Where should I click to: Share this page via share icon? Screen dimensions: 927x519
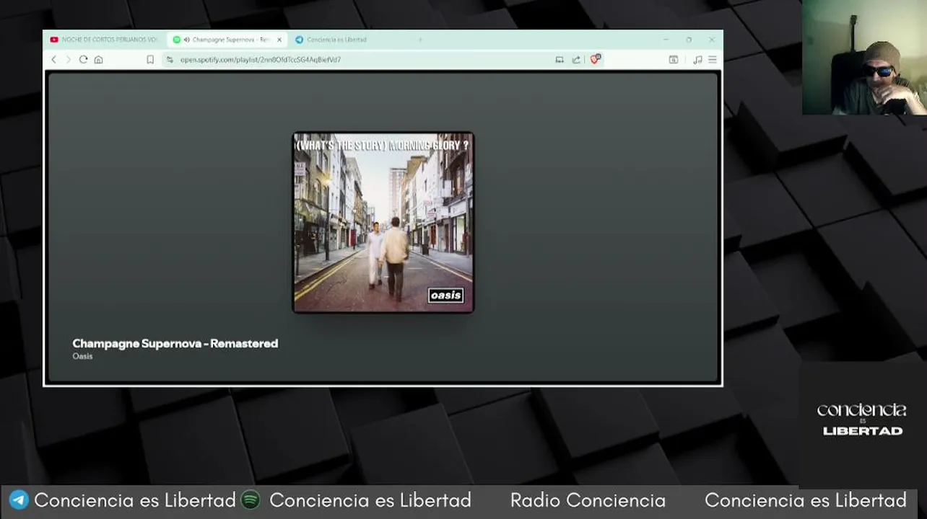pos(576,60)
